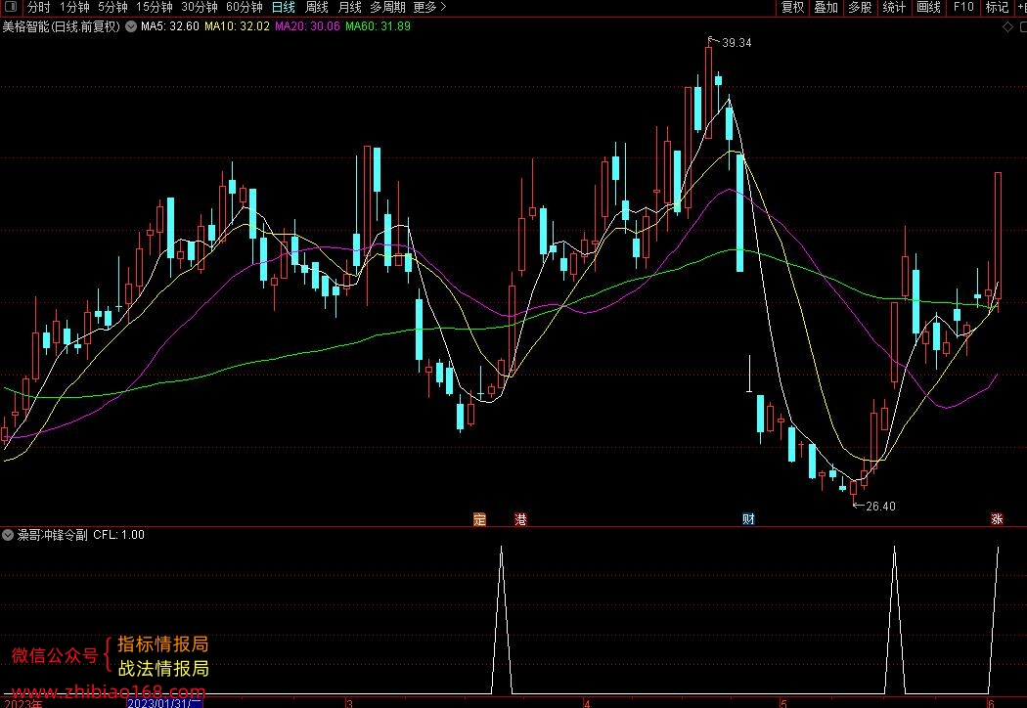The width and height of the screenshot is (1027, 708).
Task: Click the 财 financial report marker
Action: point(748,519)
